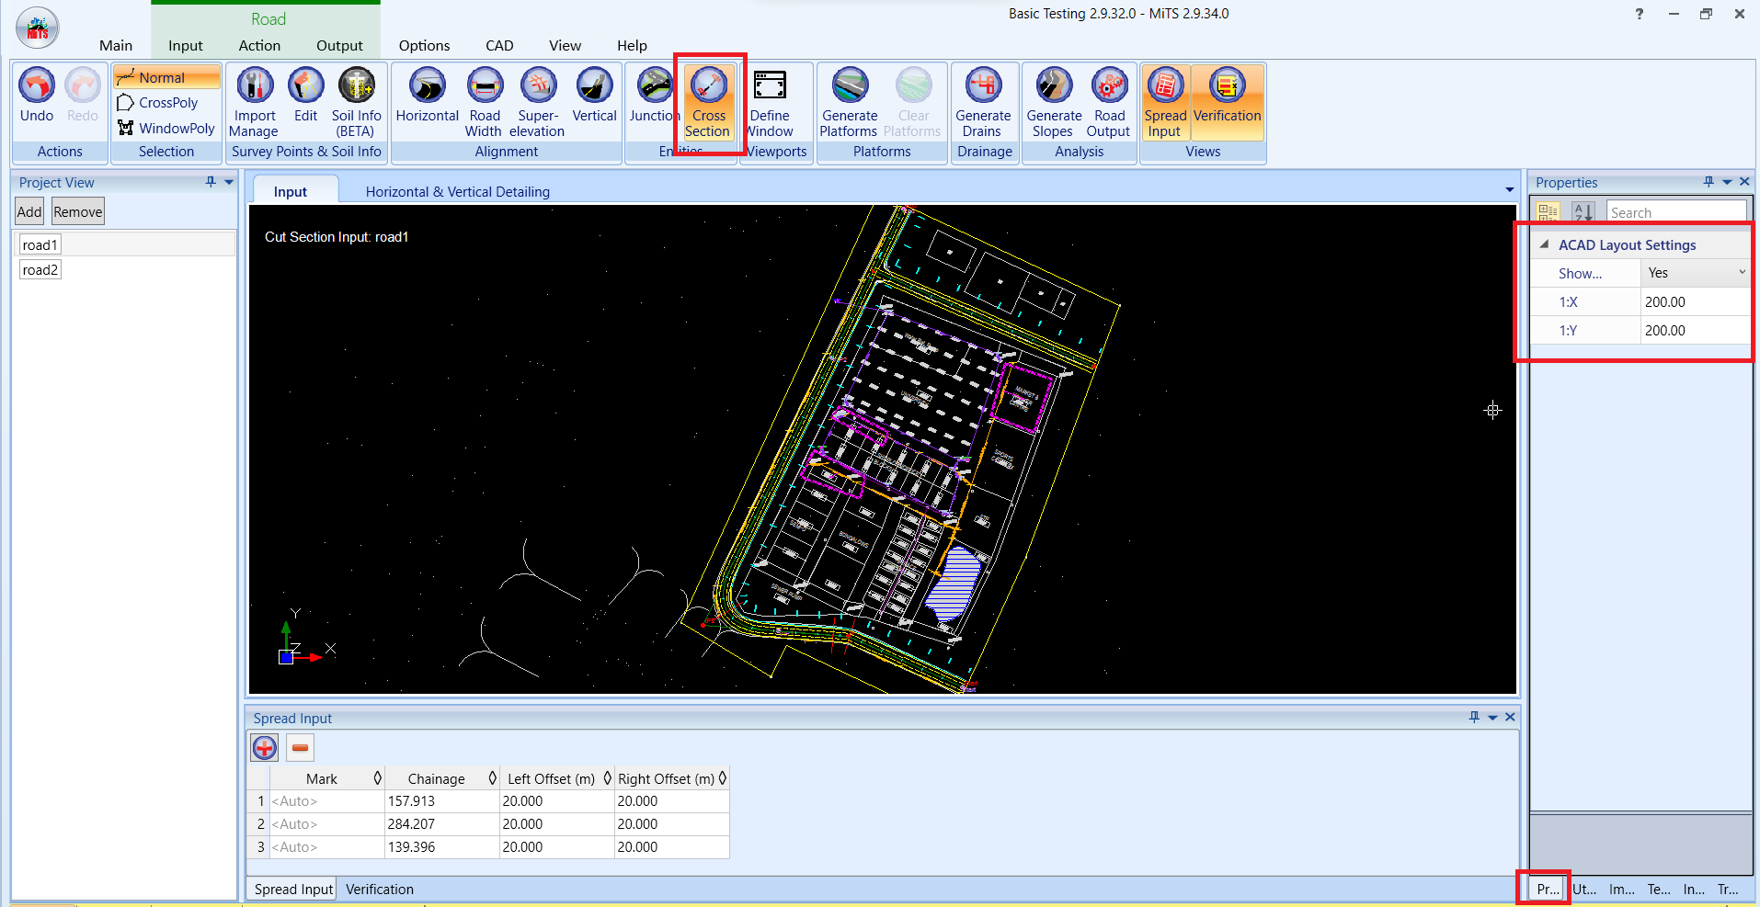Click chainage cell 284.207

pos(442,824)
